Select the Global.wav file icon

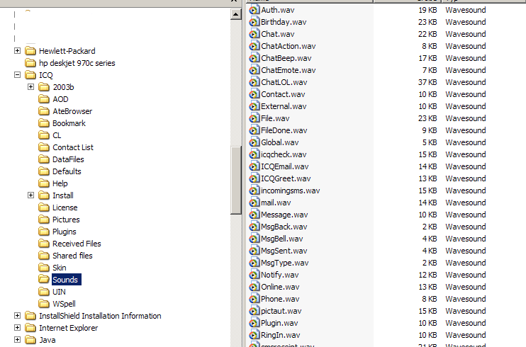[x=254, y=143]
